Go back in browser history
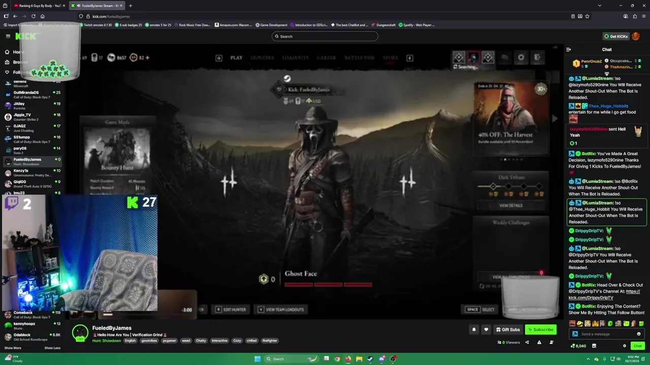The height and width of the screenshot is (365, 650). (15, 16)
